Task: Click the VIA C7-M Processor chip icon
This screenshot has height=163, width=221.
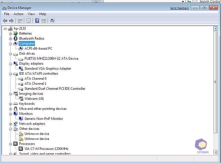Action: click(x=21, y=149)
